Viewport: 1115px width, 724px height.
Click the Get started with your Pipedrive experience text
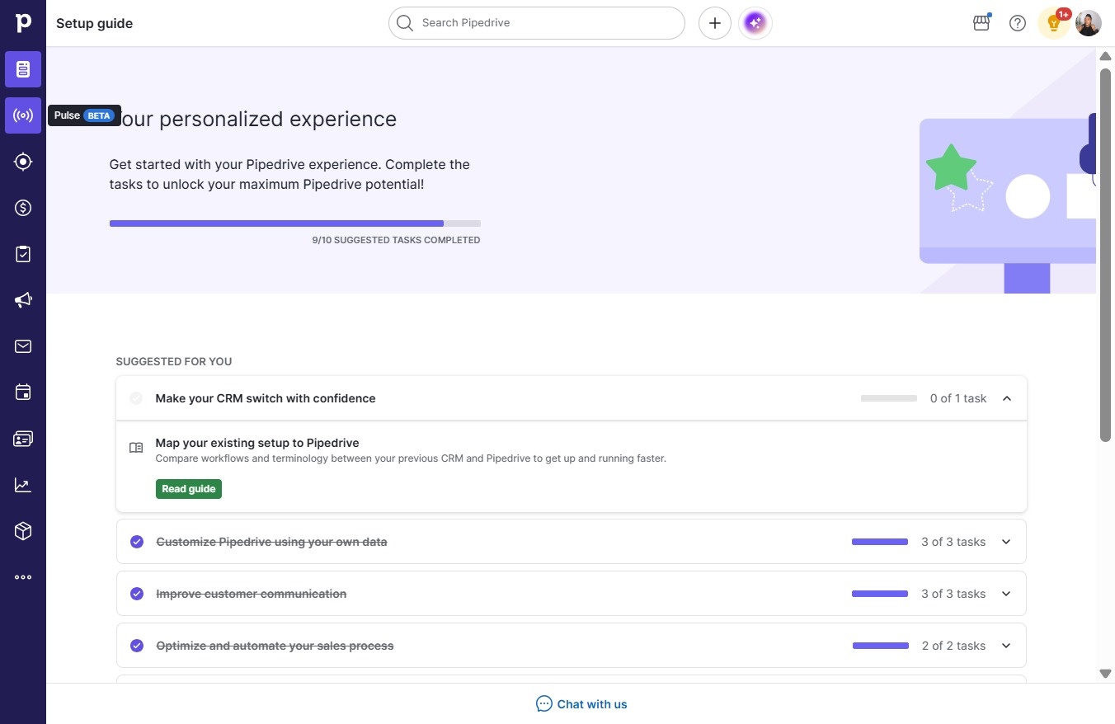[x=289, y=174]
